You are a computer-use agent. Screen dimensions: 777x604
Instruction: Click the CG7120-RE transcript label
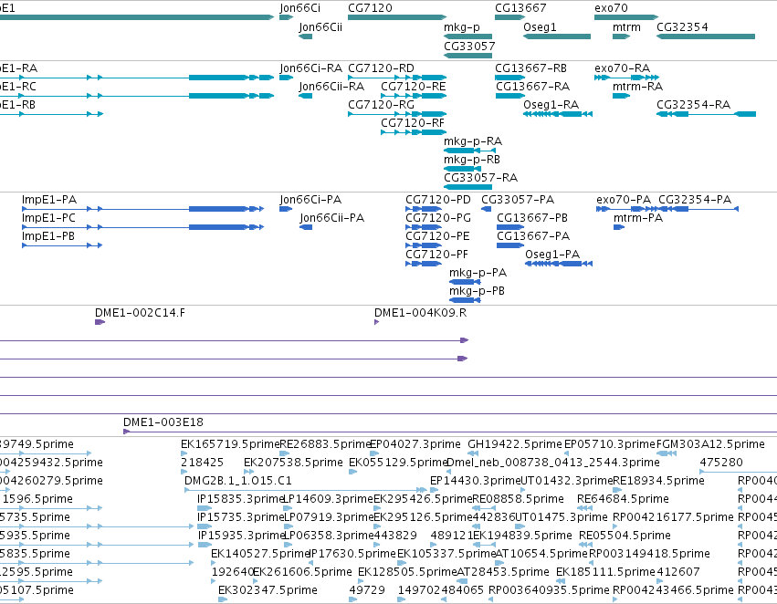click(414, 86)
